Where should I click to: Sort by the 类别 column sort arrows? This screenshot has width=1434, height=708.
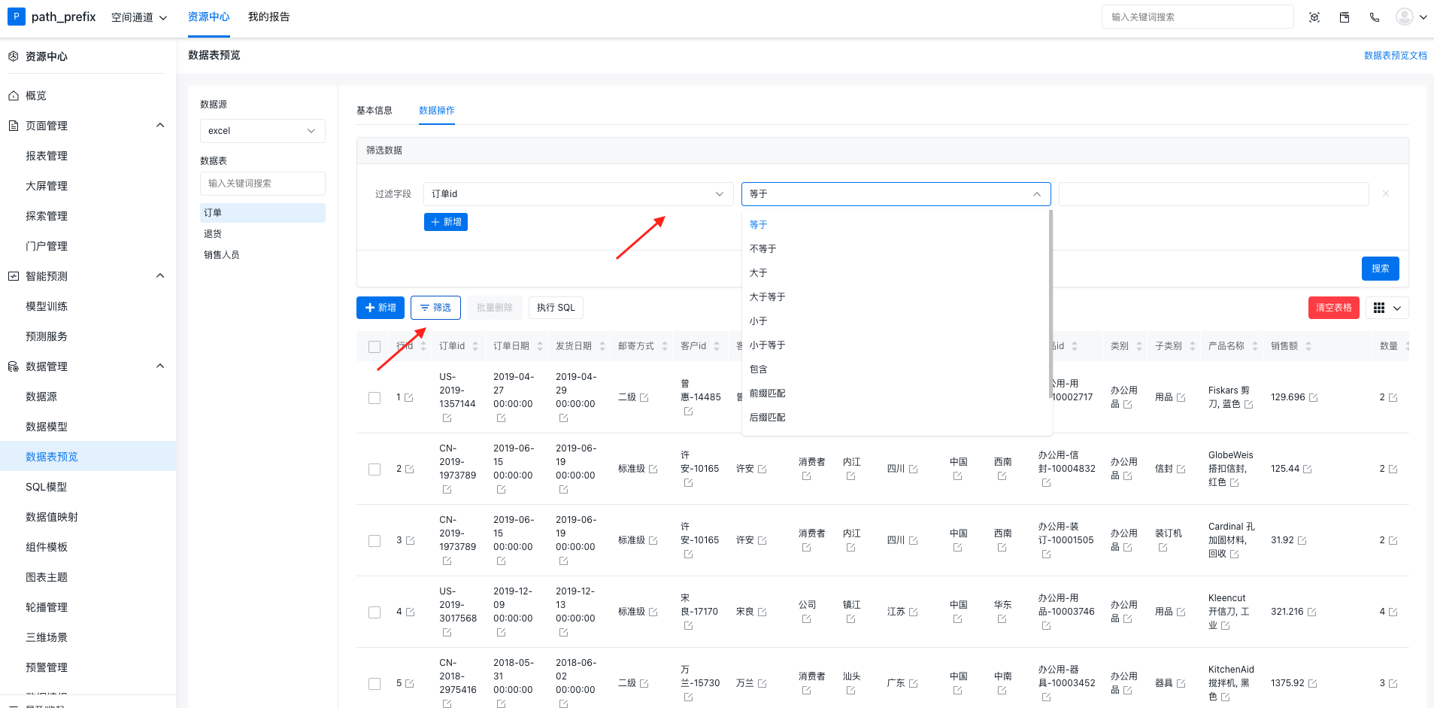point(1139,346)
